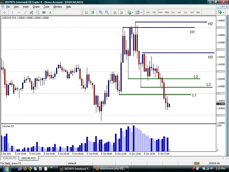Click the Zoom Out magnifier
The image size is (229, 172).
[x=107, y=12]
